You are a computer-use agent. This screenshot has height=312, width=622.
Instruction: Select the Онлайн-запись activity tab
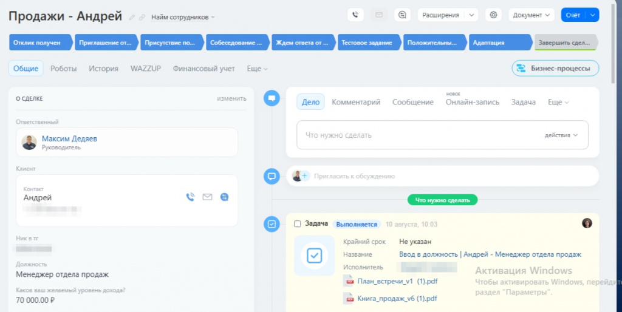pos(473,103)
